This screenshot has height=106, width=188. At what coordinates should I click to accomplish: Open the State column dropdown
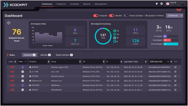25,62
